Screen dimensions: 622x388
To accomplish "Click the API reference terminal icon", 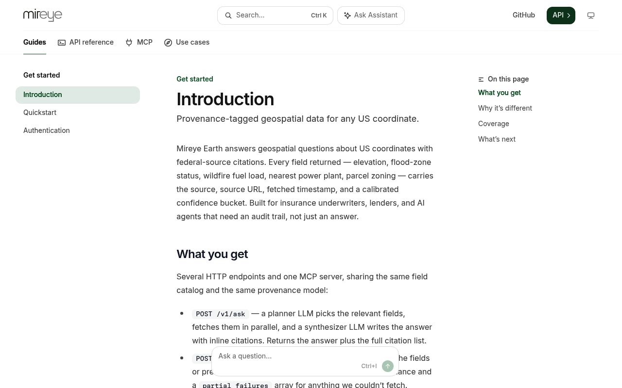I will (x=62, y=43).
